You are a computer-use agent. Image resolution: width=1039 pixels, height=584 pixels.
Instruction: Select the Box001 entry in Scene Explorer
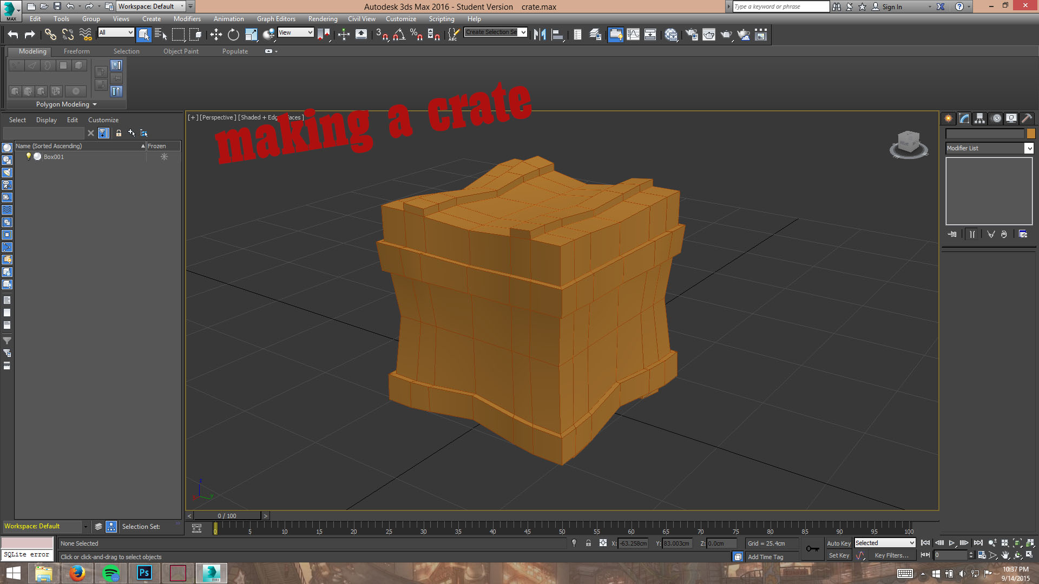click(x=54, y=157)
